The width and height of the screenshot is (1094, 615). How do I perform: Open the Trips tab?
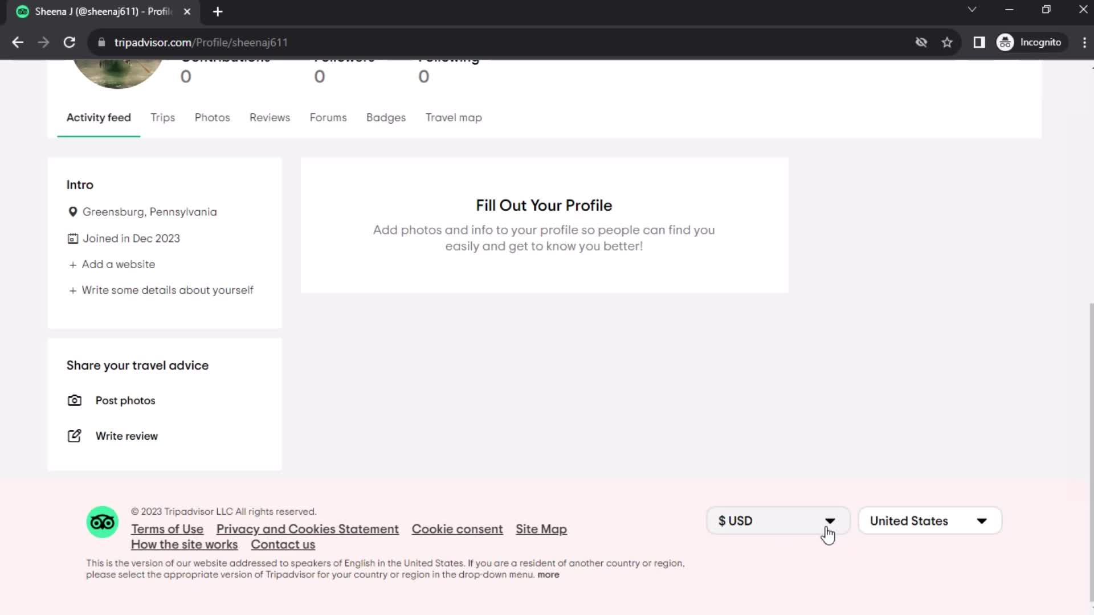point(163,117)
